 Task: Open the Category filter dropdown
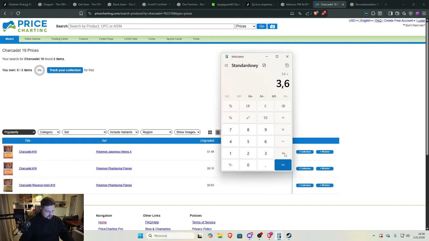click(x=49, y=132)
